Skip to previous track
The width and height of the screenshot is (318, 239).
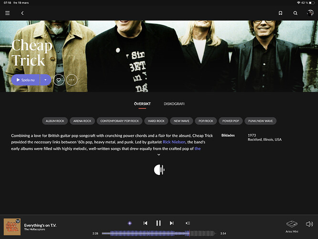tap(145, 223)
